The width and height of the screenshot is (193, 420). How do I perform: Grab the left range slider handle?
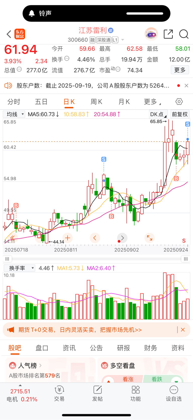7,259
